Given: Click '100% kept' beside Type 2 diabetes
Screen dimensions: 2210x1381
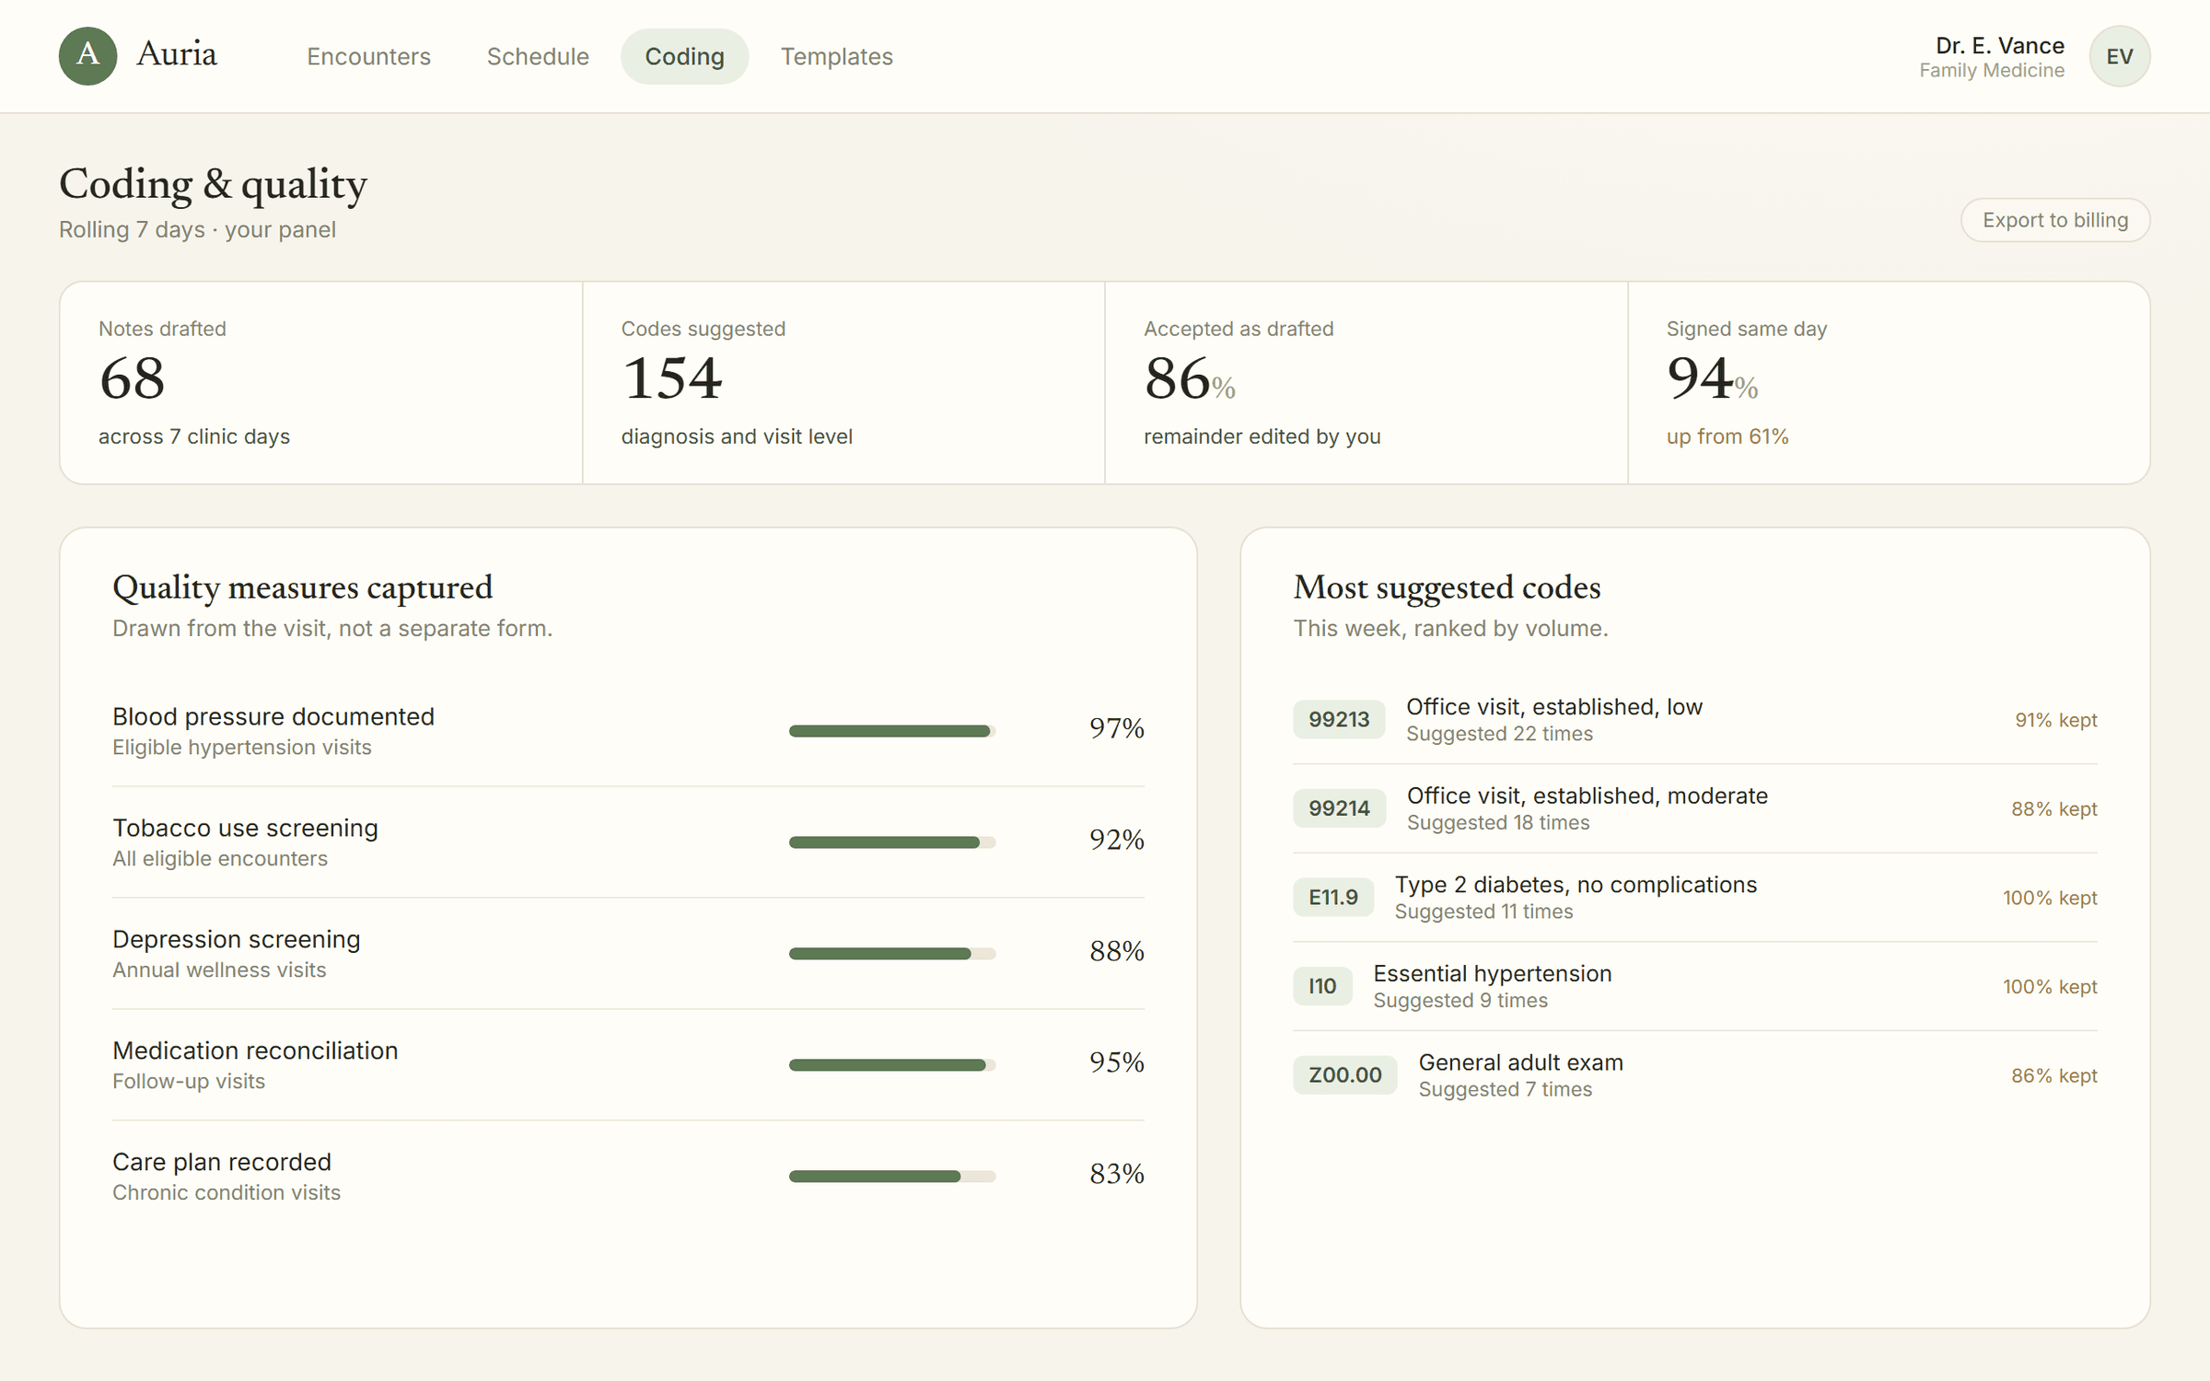Looking at the screenshot, I should (2050, 898).
